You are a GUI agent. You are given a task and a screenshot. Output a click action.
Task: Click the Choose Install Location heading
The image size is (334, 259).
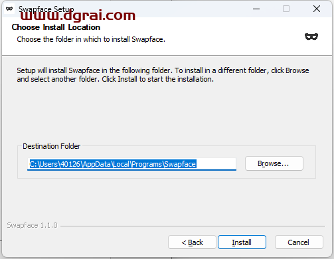[x=56, y=27]
